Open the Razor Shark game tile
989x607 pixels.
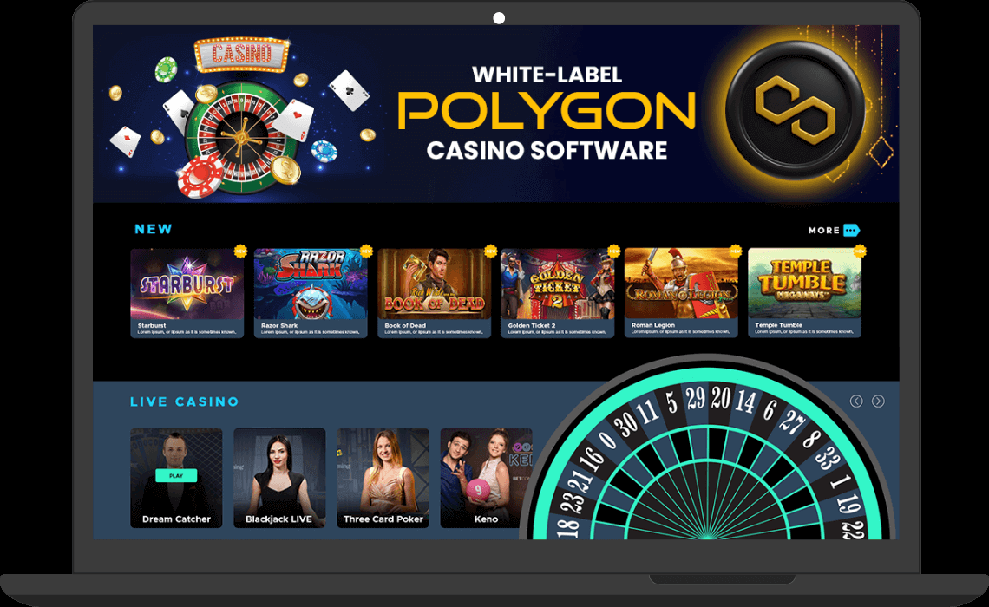(311, 293)
